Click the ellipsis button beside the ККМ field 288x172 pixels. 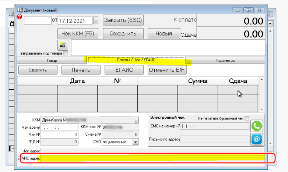click(136, 120)
